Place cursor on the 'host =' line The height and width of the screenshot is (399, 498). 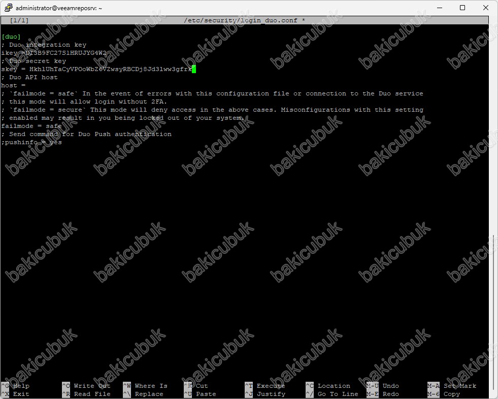point(13,85)
